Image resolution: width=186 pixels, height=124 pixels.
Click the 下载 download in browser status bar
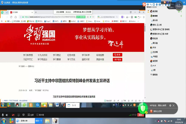click(x=123, y=101)
